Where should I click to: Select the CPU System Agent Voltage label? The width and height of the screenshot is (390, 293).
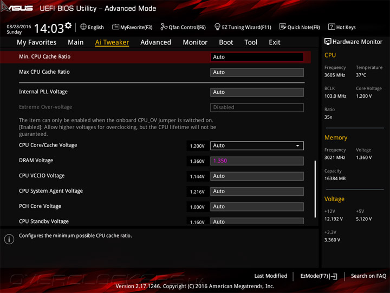[x=51, y=191]
